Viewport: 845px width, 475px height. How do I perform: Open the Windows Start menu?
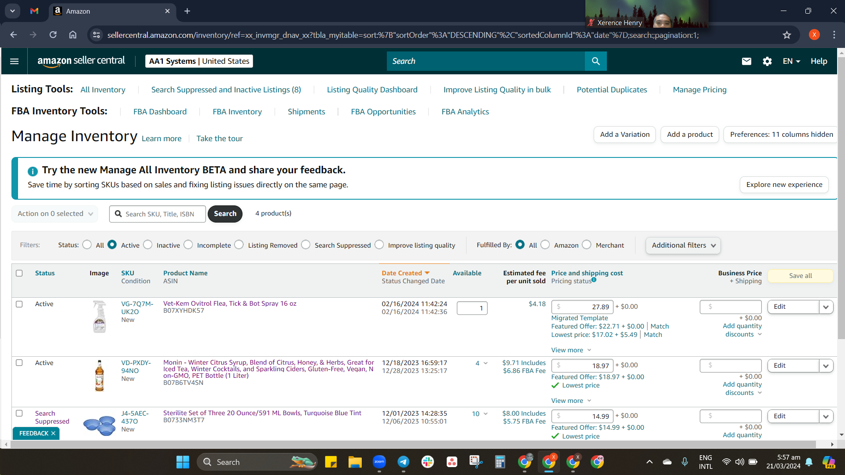point(183,462)
